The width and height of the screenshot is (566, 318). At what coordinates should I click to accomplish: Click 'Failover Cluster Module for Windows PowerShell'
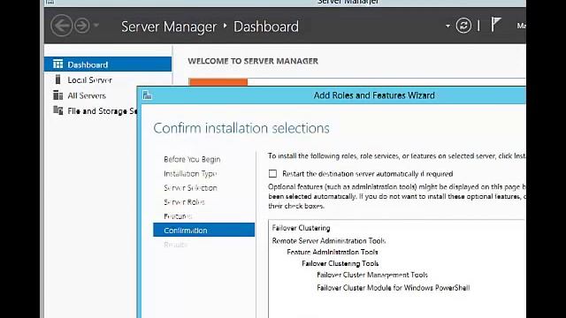[x=393, y=288]
